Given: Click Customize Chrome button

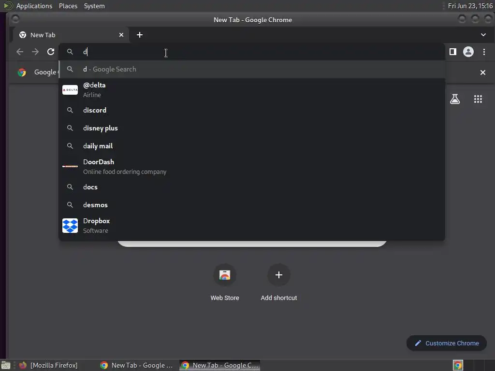Looking at the screenshot, I should tap(446, 343).
